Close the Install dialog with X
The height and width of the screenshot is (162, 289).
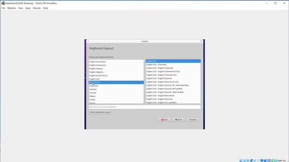(x=201, y=41)
